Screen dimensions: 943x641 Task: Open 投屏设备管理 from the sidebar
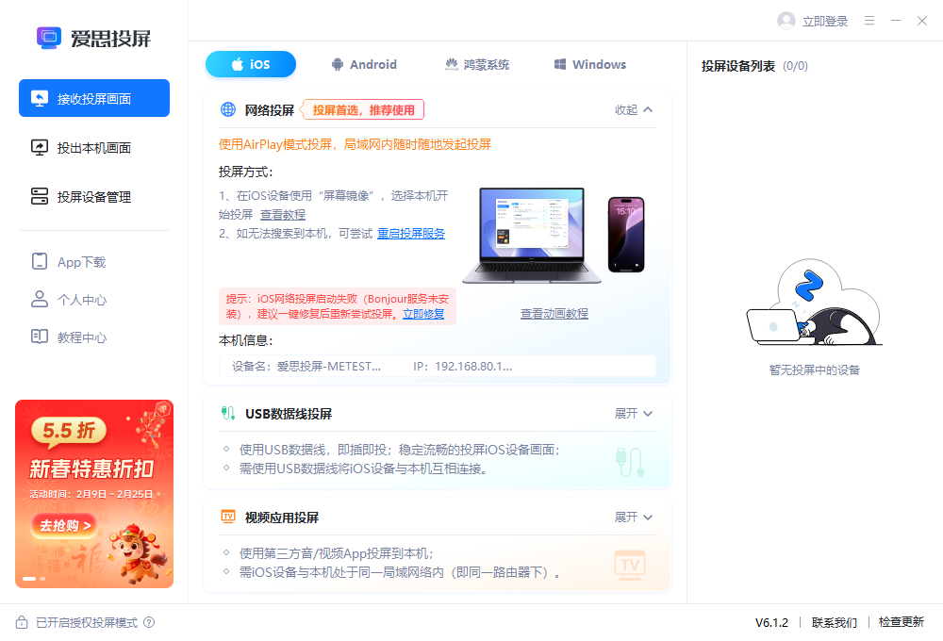93,197
